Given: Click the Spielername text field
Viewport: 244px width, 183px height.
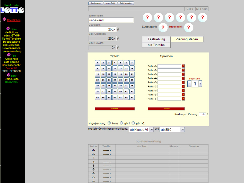Looking at the screenshot, I should (x=111, y=20).
